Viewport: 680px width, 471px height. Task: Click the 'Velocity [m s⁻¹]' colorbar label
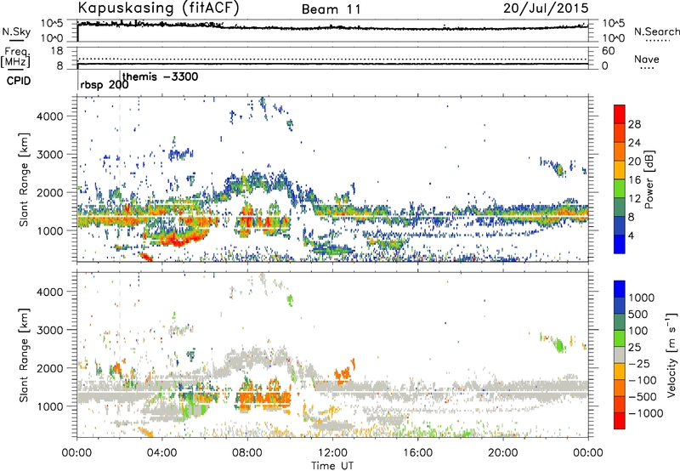[x=671, y=354]
